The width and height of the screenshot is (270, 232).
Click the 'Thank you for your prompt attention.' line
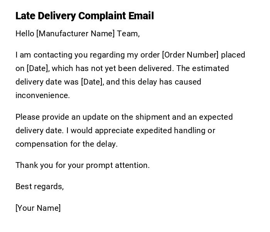(82, 165)
